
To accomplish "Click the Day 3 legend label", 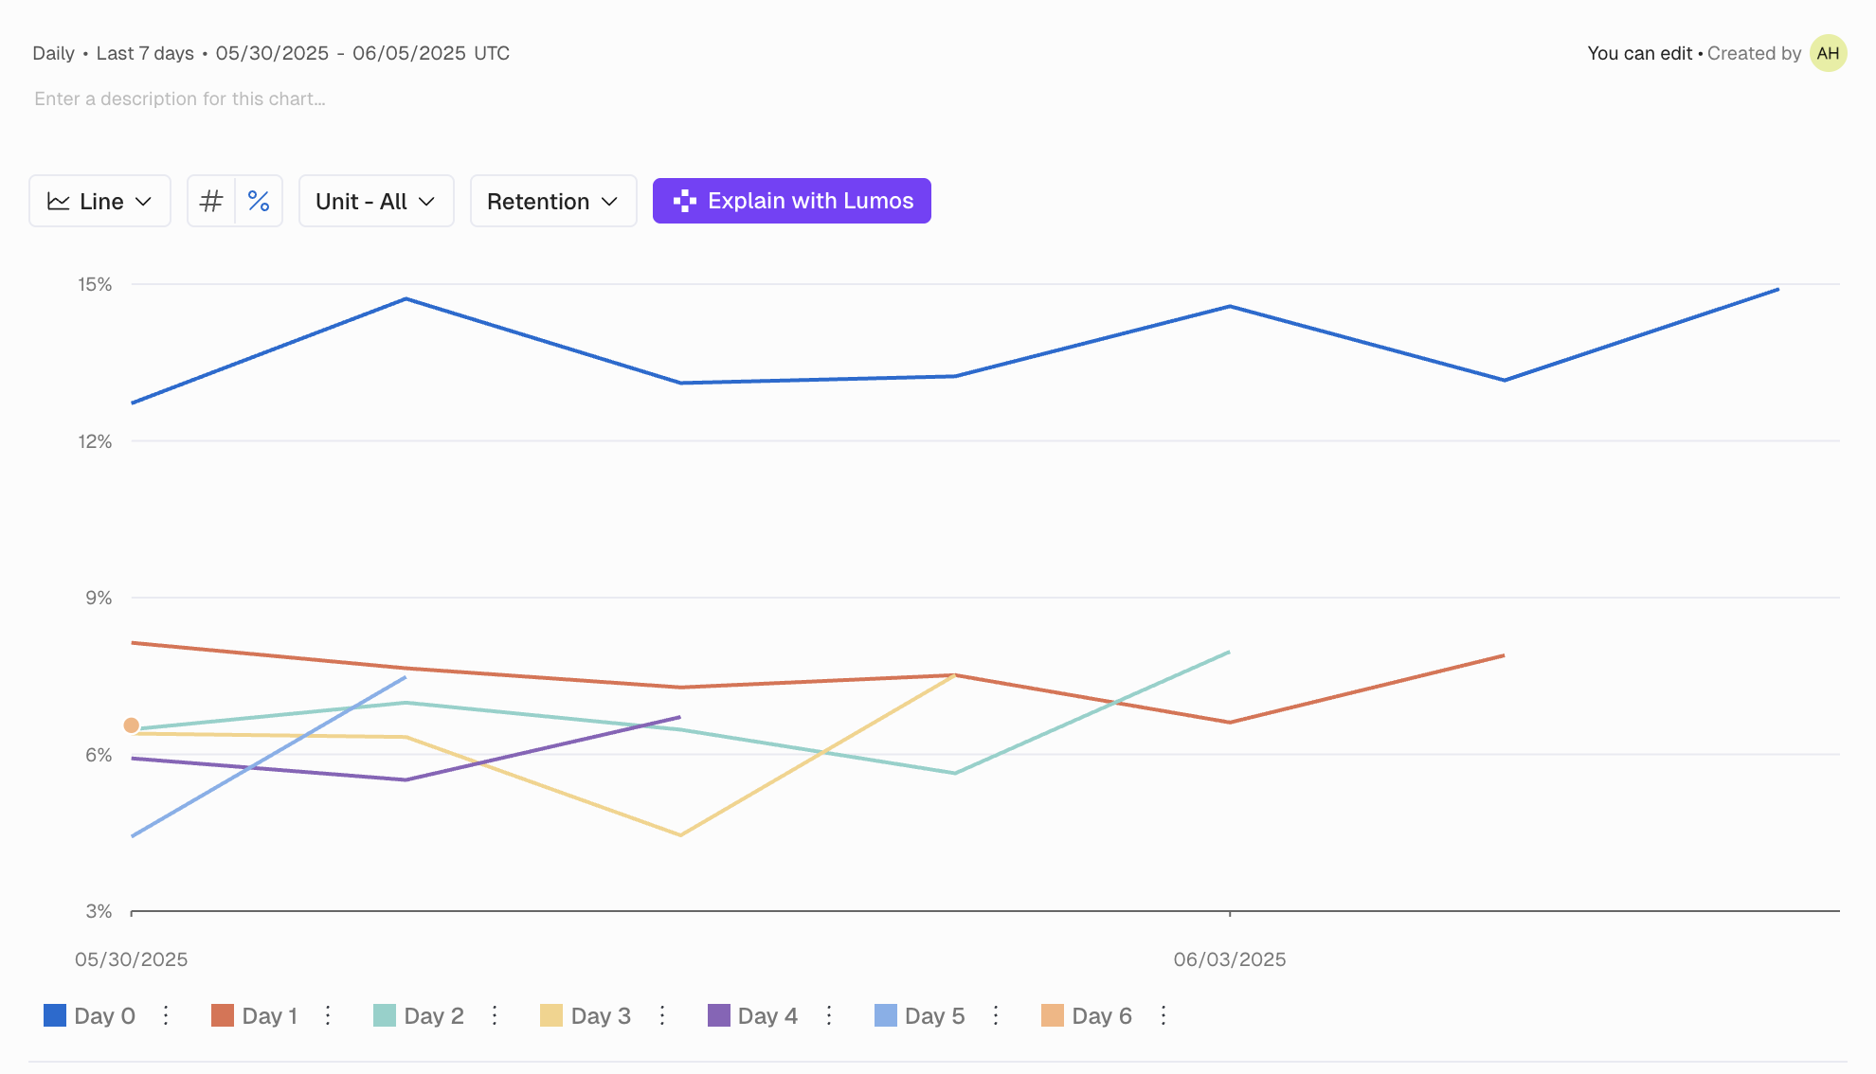I will 601,1015.
